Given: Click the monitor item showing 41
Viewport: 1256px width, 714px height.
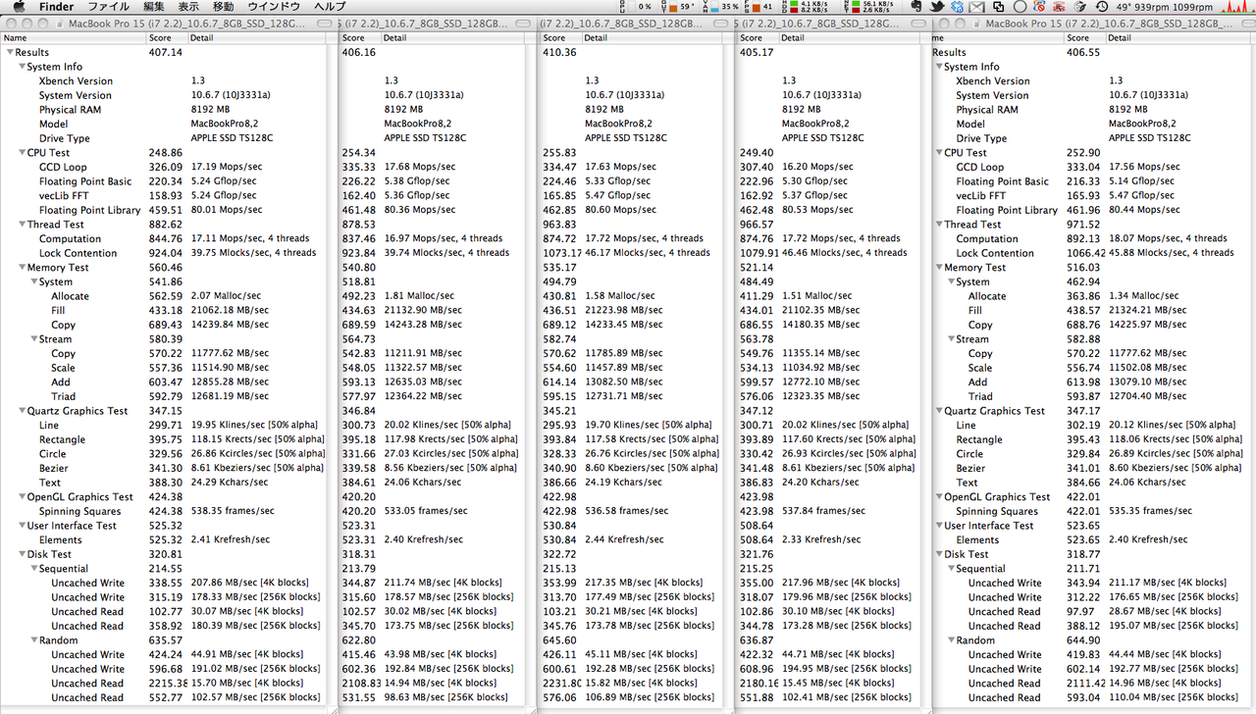Looking at the screenshot, I should pyautogui.click(x=759, y=7).
